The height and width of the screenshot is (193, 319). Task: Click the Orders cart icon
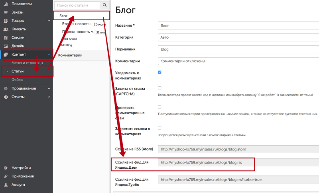6,12
